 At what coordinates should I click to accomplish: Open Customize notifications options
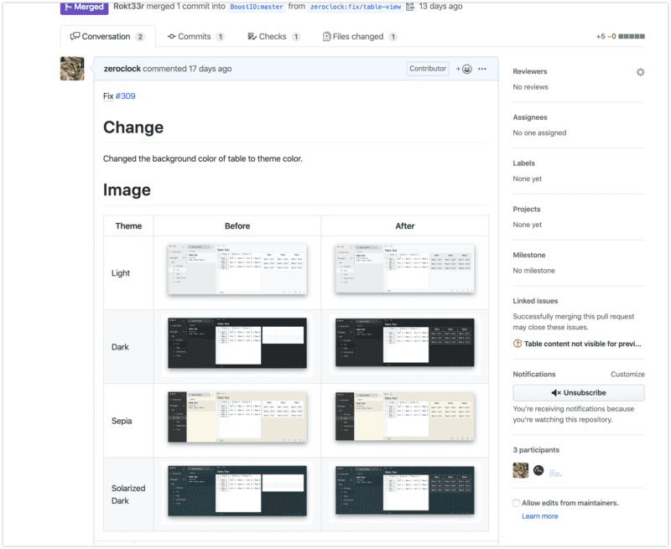(x=627, y=375)
